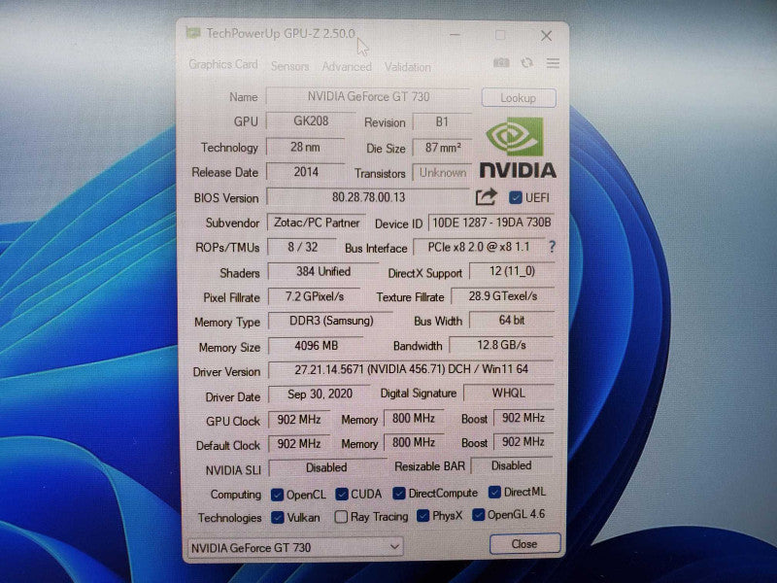Close the GPU-Z window with X
Screen dimensions: 777x583
546,36
